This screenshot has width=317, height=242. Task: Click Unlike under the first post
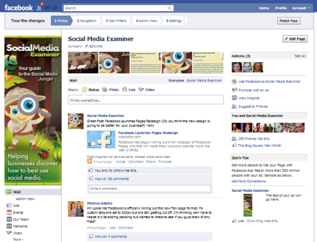point(120,161)
